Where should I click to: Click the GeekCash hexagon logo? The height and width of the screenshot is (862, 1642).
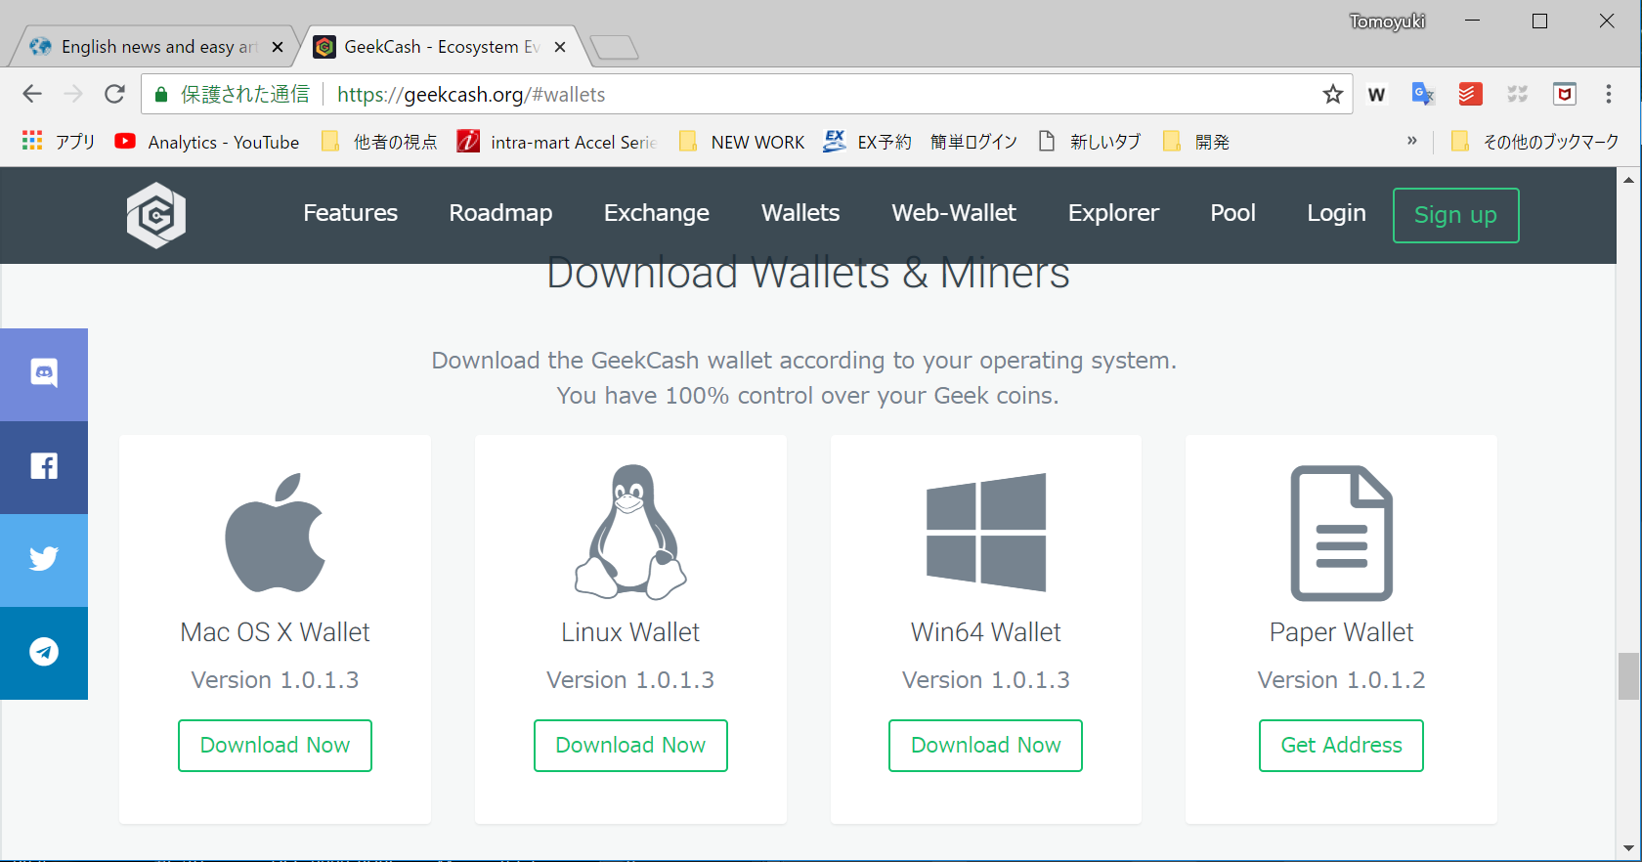click(156, 215)
